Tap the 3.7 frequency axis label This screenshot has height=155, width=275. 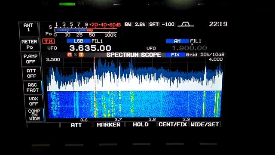pyautogui.click(x=118, y=120)
